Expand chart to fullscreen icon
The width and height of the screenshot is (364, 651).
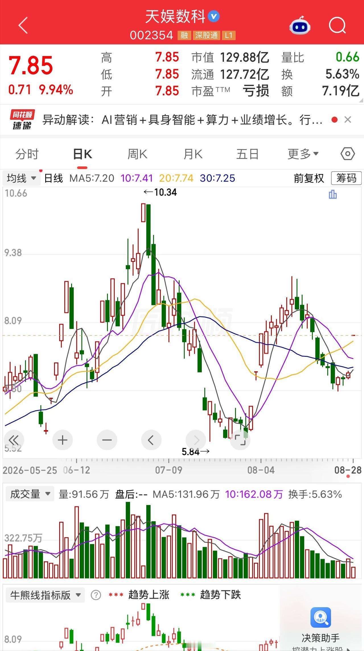tap(240, 440)
